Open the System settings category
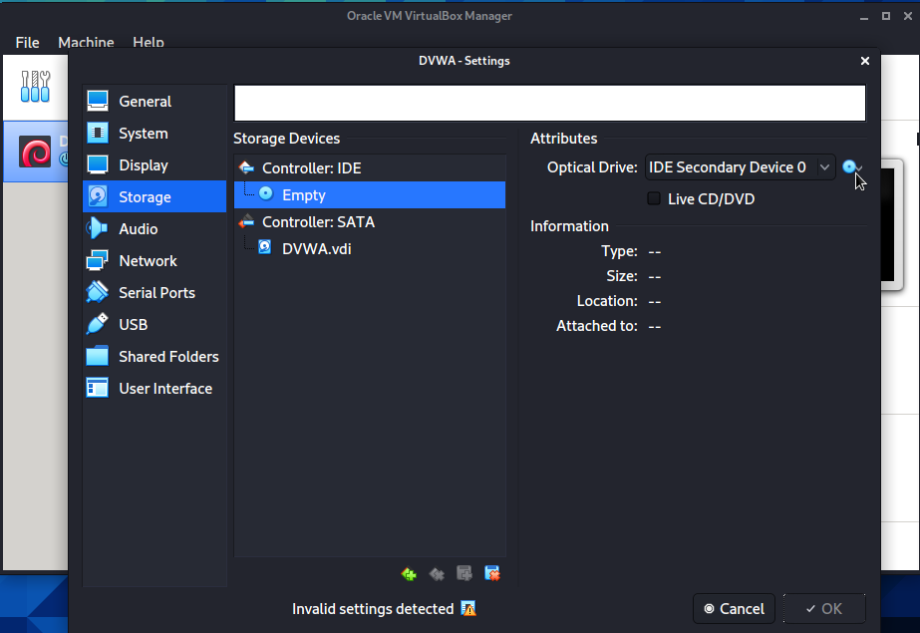 point(154,134)
